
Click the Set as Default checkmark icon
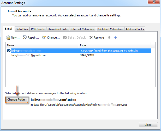pos(65,38)
